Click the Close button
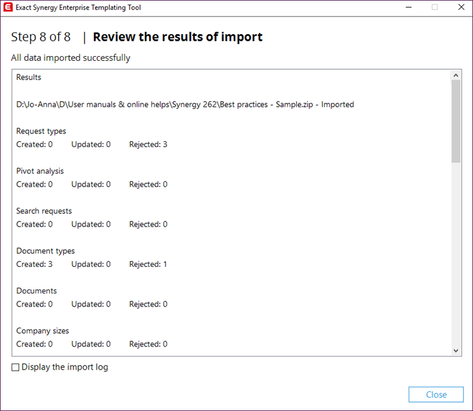Image resolution: width=473 pixels, height=411 pixels. click(436, 394)
